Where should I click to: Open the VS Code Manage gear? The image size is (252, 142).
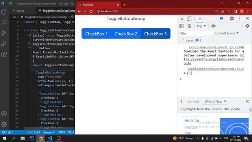pos(4,124)
